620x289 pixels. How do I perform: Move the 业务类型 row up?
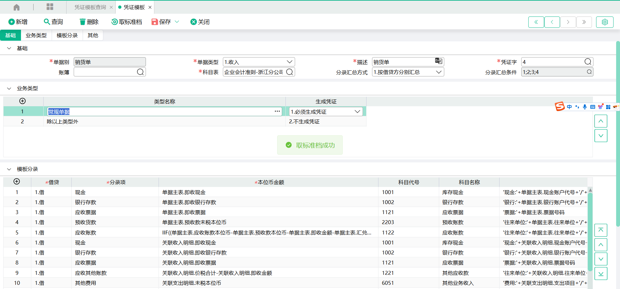click(x=601, y=121)
